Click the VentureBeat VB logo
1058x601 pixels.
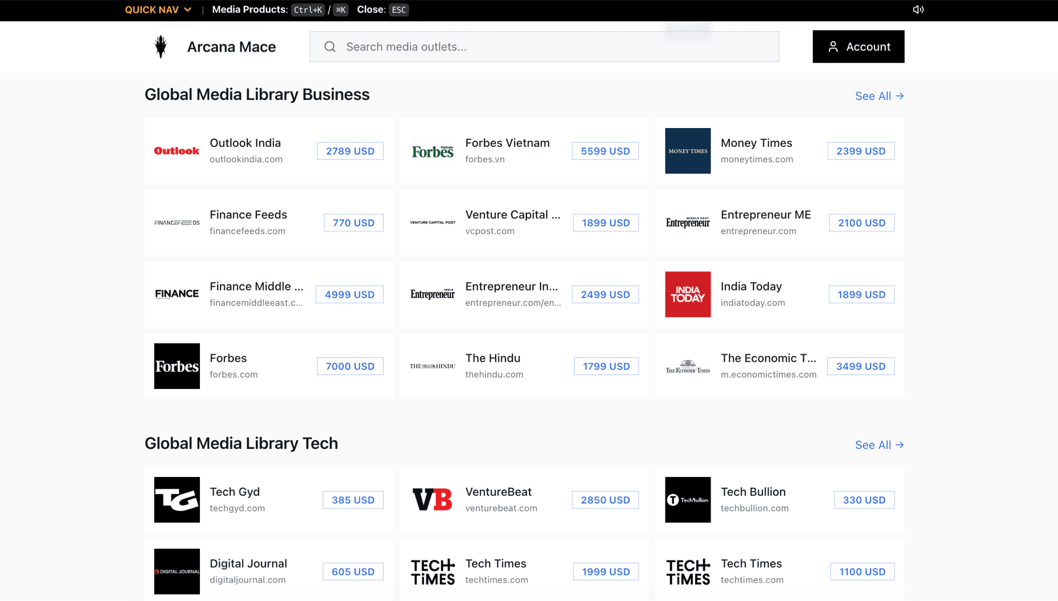pos(433,500)
